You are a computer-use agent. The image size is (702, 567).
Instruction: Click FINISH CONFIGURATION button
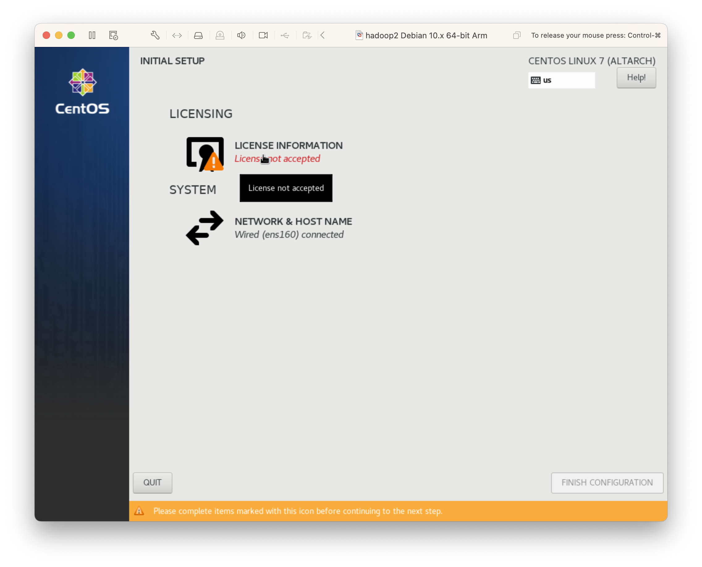click(607, 482)
